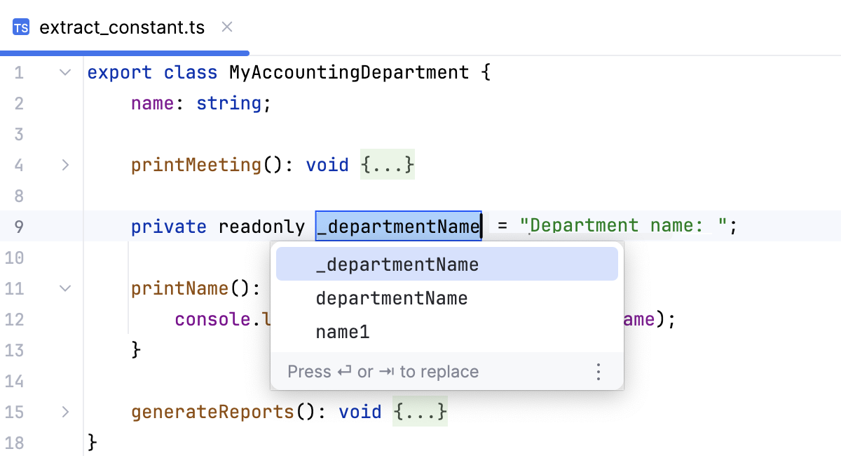Click the folded {...} region after printMeeting
Image resolution: width=841 pixels, height=456 pixels.
pos(387,165)
